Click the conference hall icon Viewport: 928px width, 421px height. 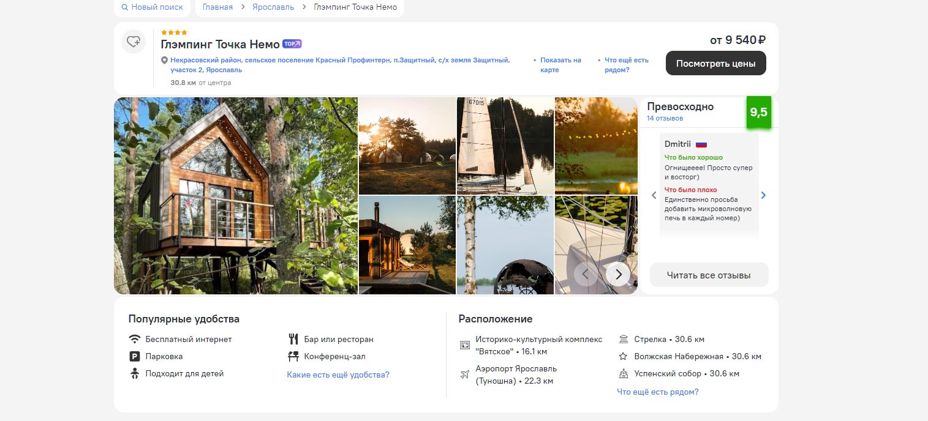point(293,356)
